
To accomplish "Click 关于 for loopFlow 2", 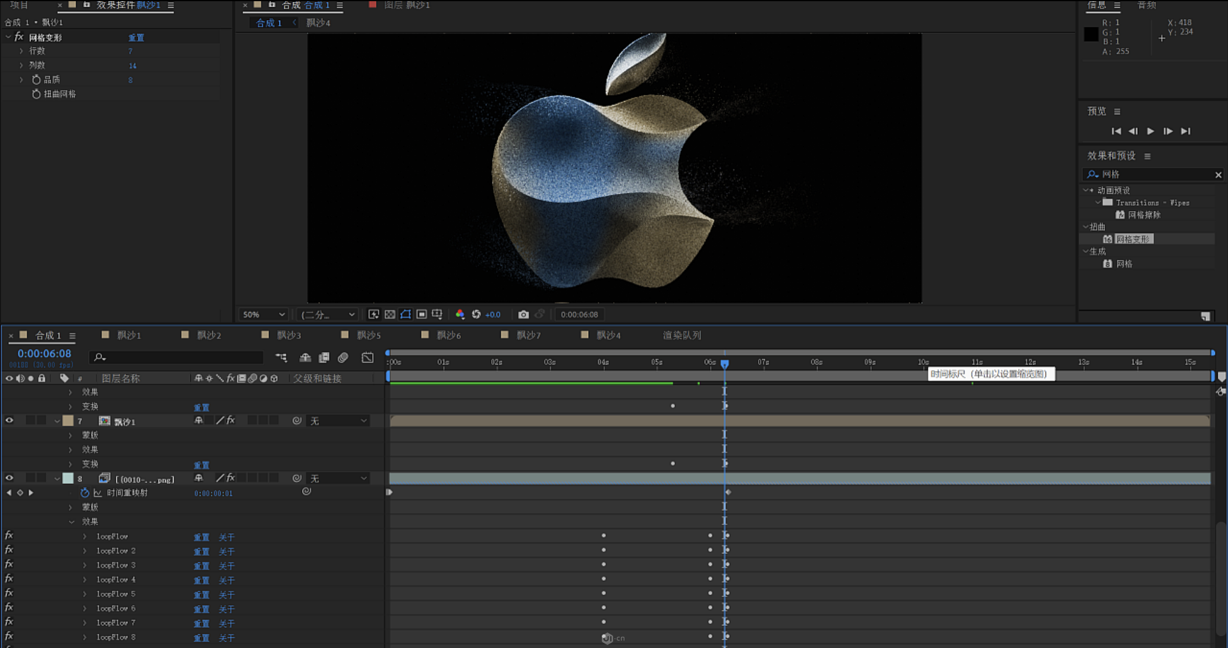I will [227, 552].
